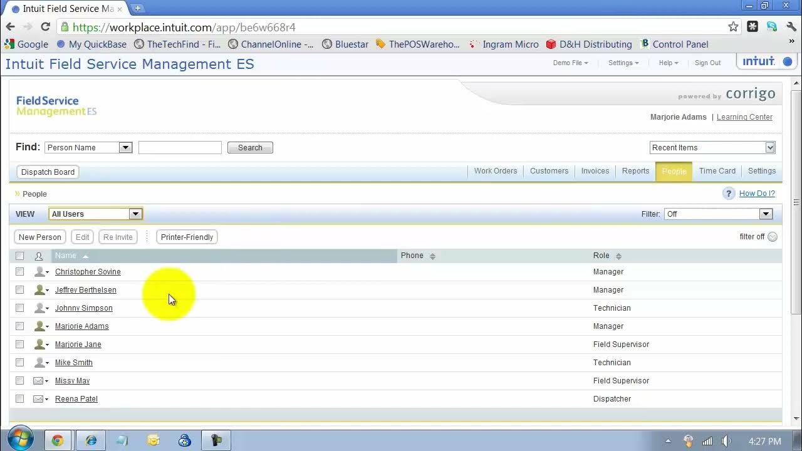Viewport: 802px width, 451px height.
Task: Click the Search button
Action: click(250, 148)
